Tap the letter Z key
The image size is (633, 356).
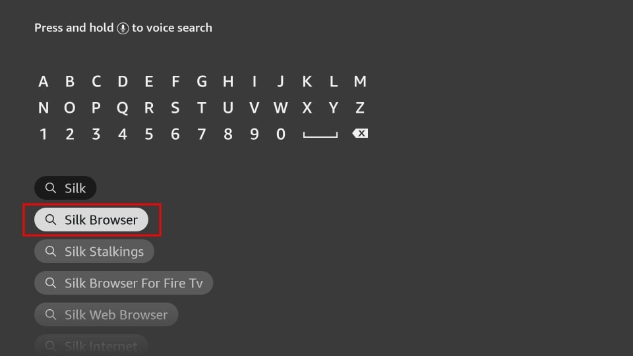(x=360, y=107)
